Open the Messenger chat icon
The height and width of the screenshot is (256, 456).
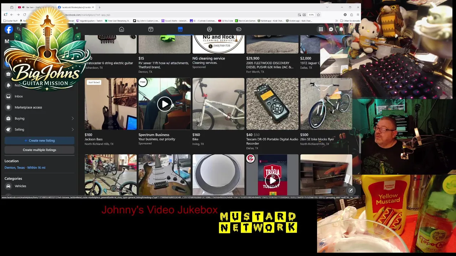pyautogui.click(x=331, y=30)
